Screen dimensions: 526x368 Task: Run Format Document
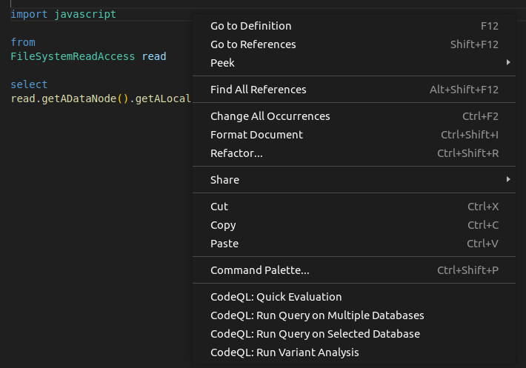click(x=257, y=135)
